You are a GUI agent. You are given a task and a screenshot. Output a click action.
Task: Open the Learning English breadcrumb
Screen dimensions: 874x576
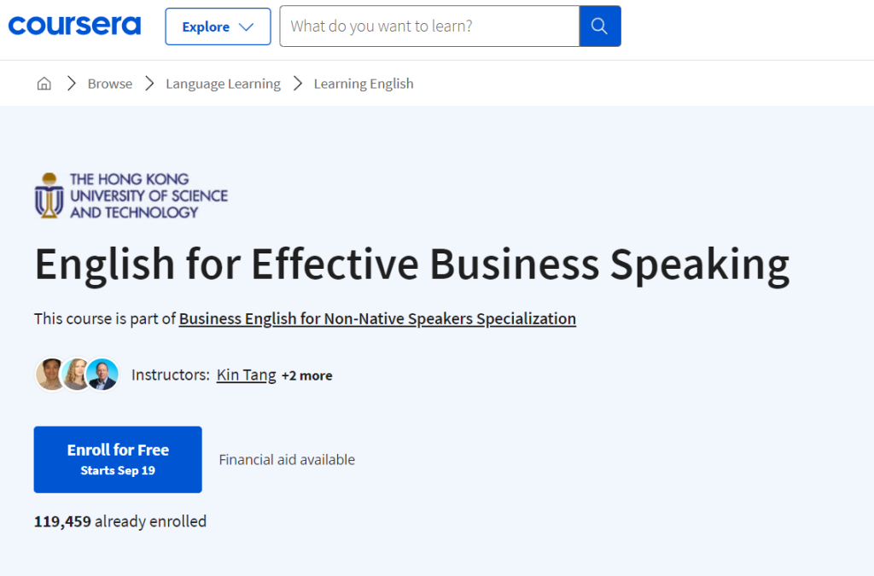click(364, 84)
